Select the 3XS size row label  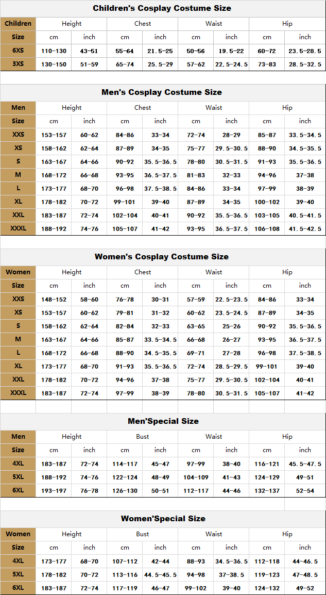(18, 64)
